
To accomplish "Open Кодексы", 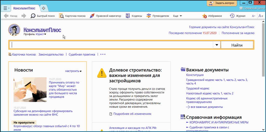I will [x=134, y=16].
